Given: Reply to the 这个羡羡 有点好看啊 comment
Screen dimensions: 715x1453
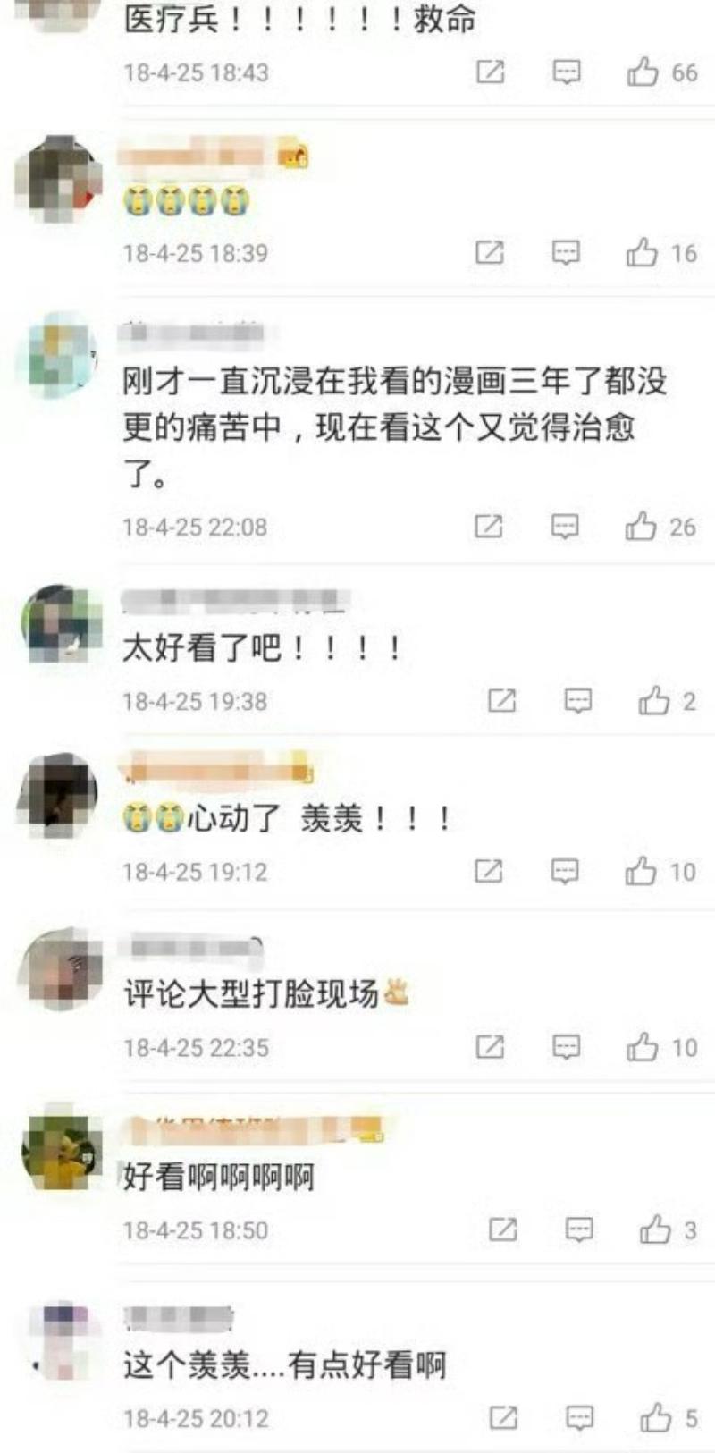Looking at the screenshot, I should point(580,1417).
